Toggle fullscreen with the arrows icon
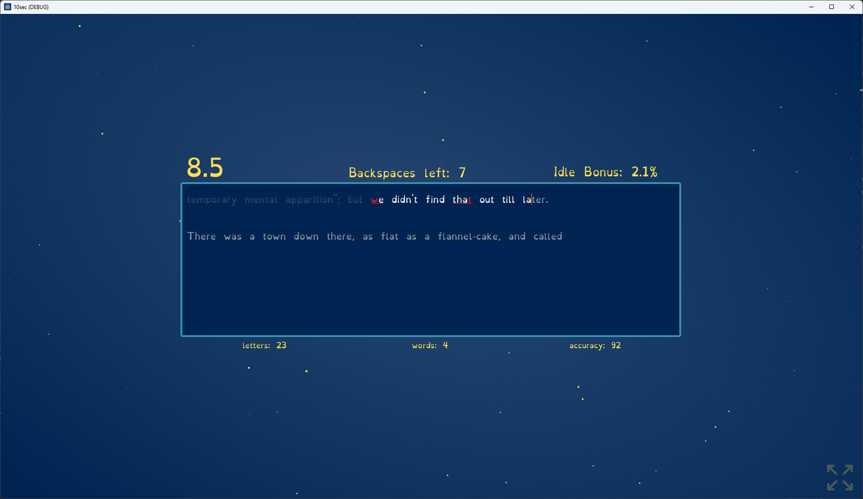This screenshot has height=499, width=863. (839, 477)
